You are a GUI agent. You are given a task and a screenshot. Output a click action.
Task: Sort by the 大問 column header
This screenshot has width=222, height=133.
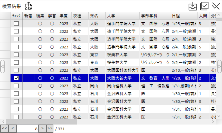(x=203, y=16)
